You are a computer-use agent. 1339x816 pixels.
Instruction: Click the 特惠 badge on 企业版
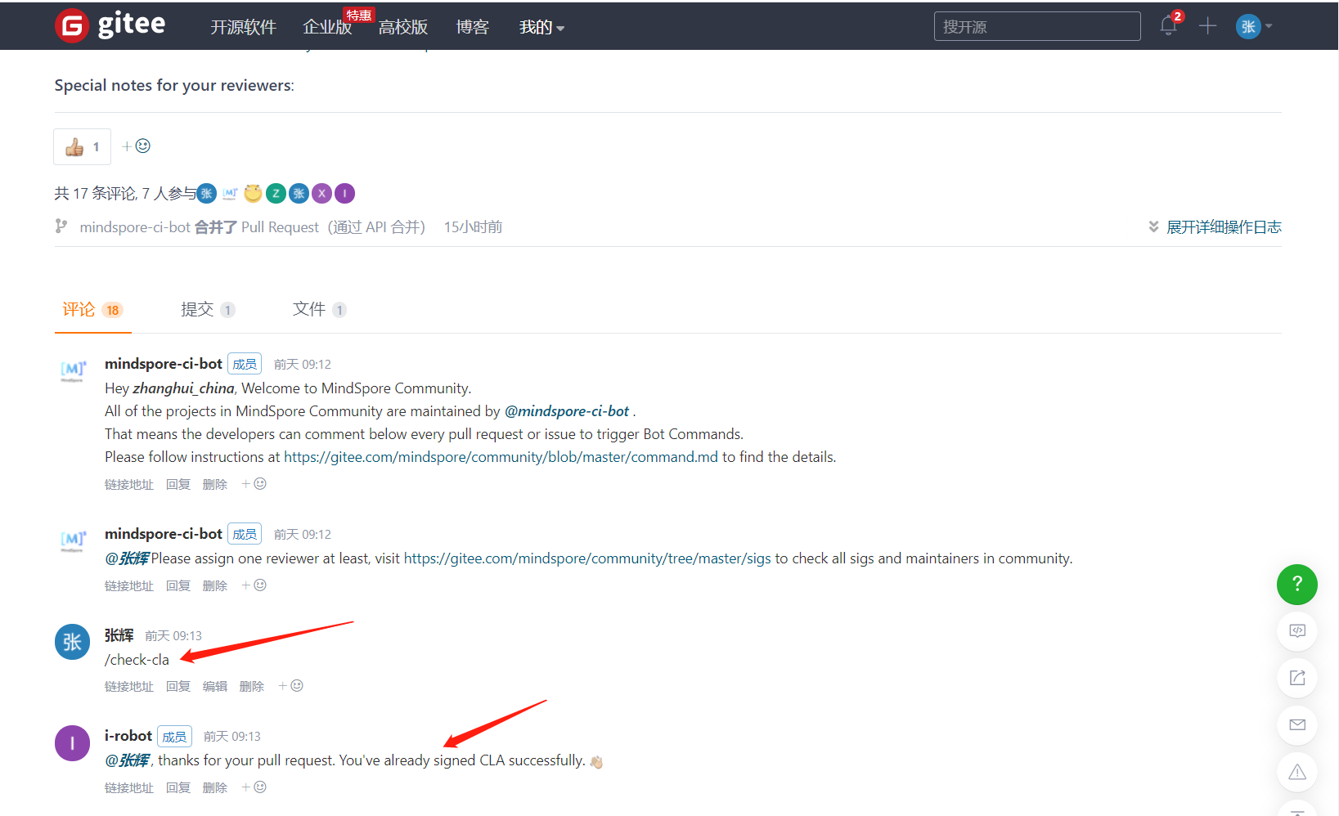tap(358, 15)
